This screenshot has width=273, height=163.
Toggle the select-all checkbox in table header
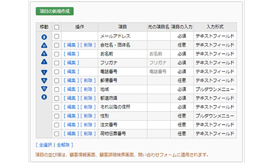click(57, 27)
